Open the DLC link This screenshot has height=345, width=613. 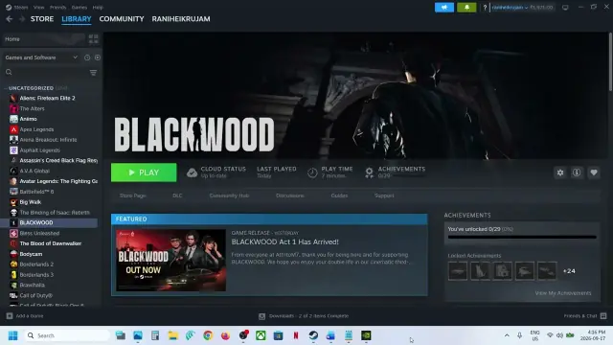177,195
